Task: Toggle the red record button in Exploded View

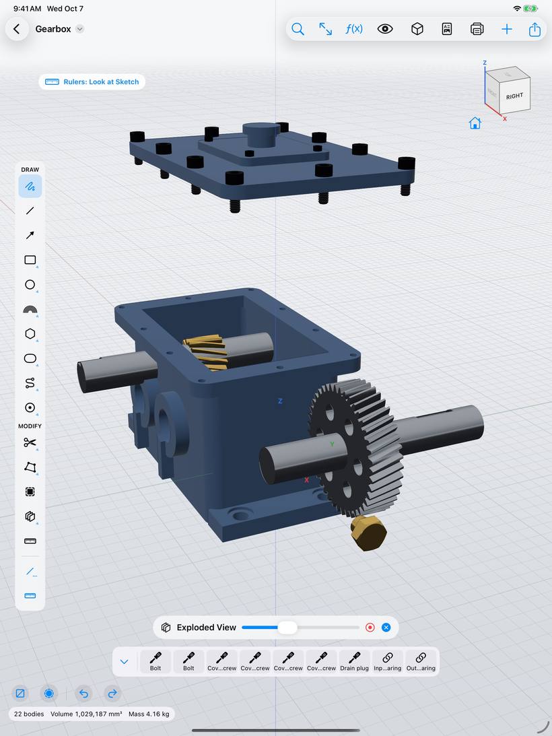Action: 370,628
